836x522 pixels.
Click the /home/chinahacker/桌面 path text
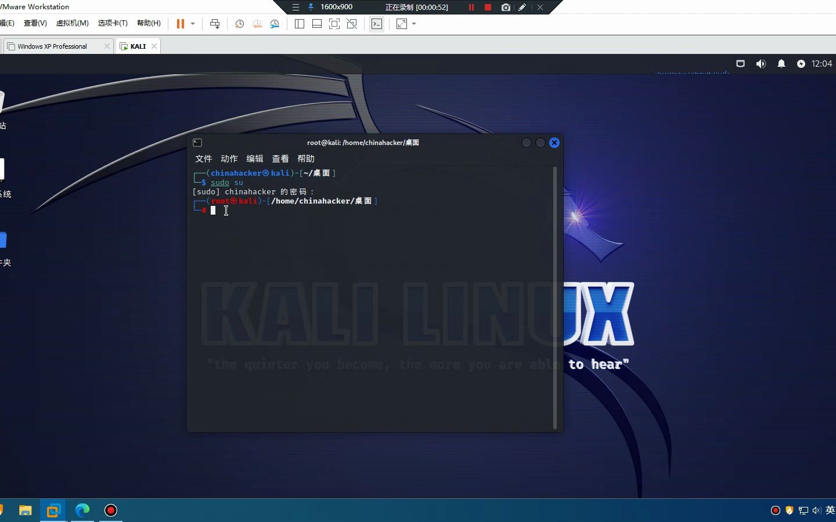322,201
